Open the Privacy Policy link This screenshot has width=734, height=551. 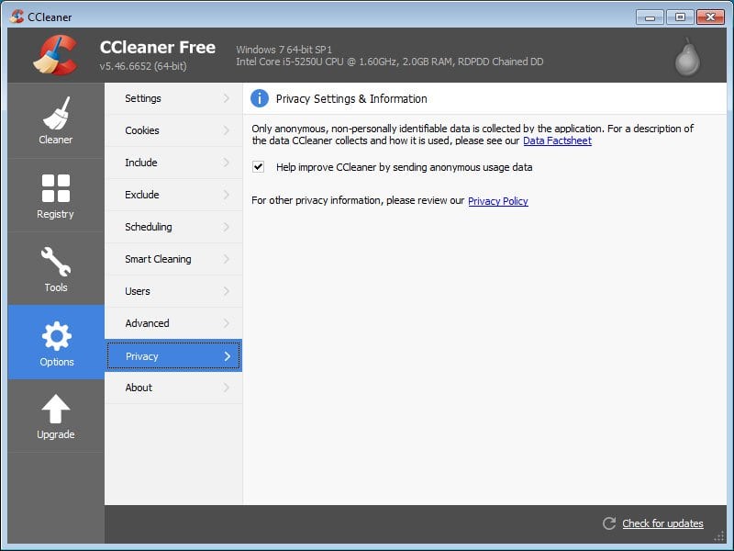[x=497, y=201]
